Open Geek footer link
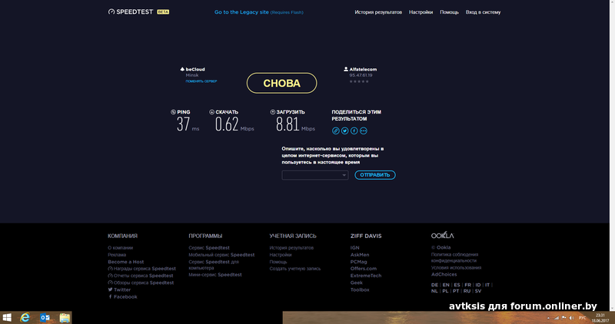 click(357, 283)
